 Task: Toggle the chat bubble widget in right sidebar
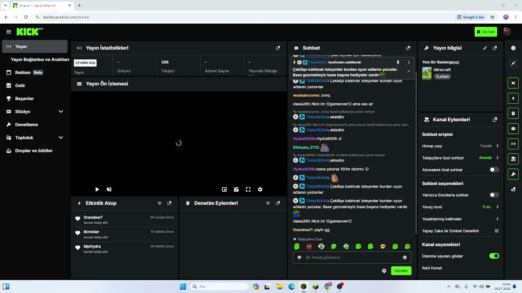pyautogui.click(x=513, y=129)
